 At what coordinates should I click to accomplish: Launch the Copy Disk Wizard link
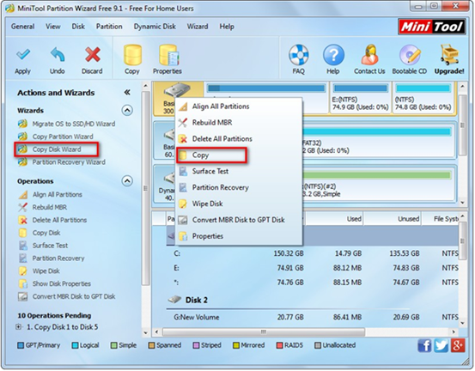57,149
